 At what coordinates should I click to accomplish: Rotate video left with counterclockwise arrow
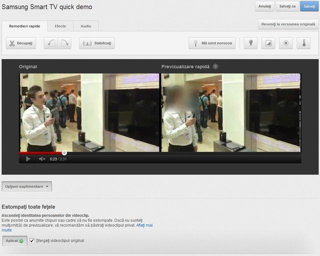coord(51,43)
